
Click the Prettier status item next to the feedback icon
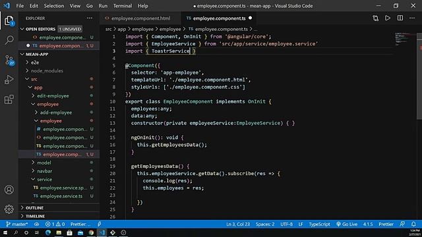pyautogui.click(x=386, y=224)
